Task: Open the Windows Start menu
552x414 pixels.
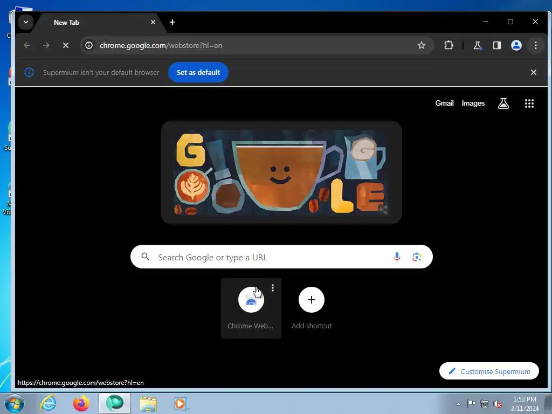Action: [14, 403]
